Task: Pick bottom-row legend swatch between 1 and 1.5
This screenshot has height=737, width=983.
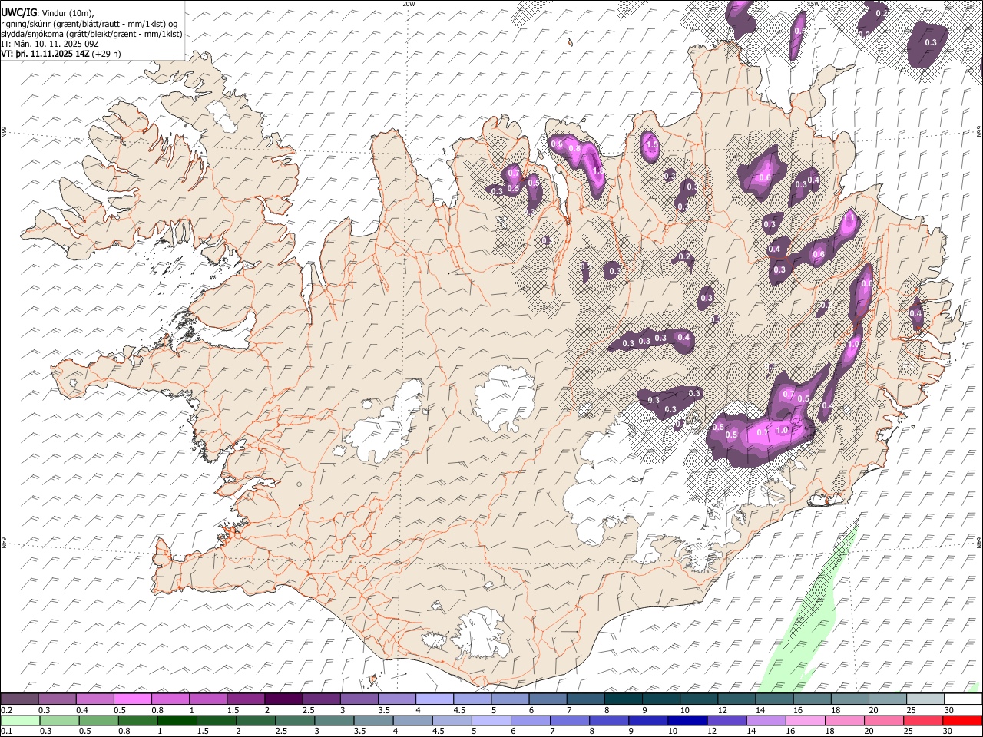Action: point(177,721)
